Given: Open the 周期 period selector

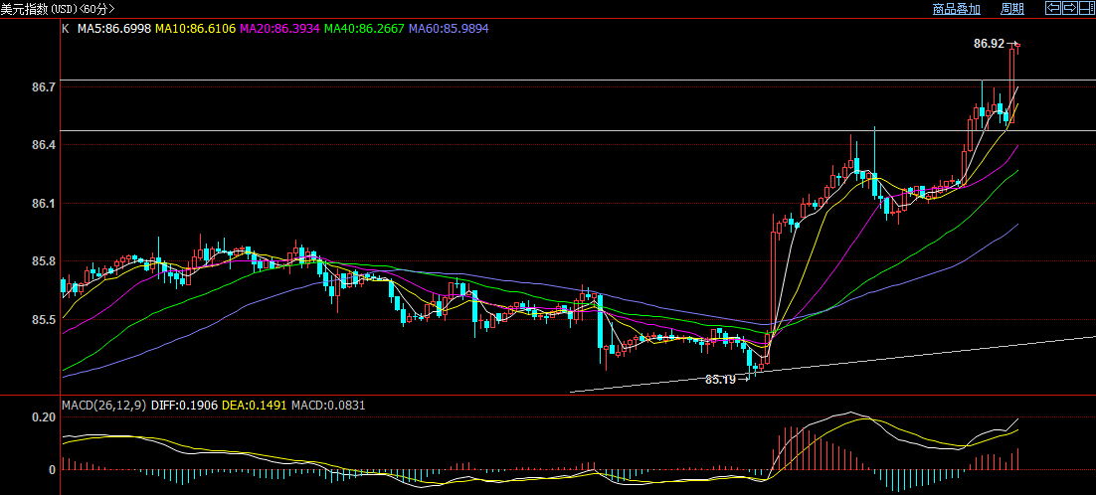Looking at the screenshot, I should click(x=1011, y=9).
